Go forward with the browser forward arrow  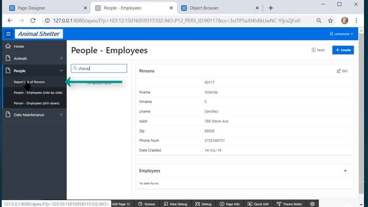point(21,21)
